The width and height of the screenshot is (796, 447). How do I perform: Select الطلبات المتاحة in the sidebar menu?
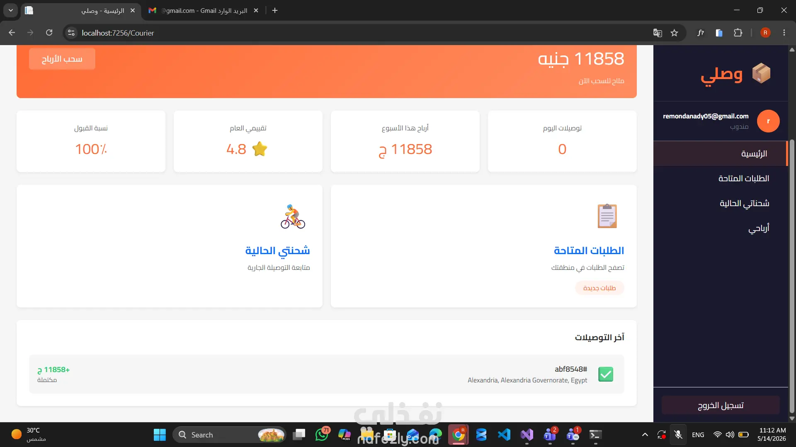tap(721, 178)
